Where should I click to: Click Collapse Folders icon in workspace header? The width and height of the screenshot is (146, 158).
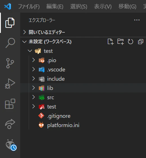point(141,42)
